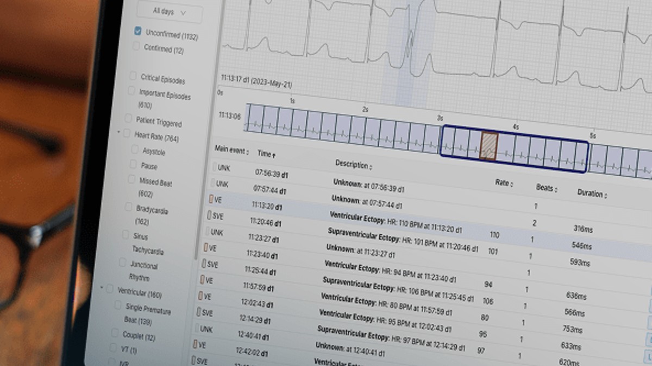Click the SVE marker icon for 12:14:29

point(198,312)
